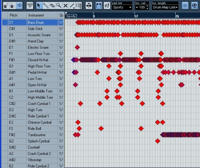Image resolution: width=200 pixels, height=168 pixels.
Task: Toggle the Snap button
Action: coord(185,6)
